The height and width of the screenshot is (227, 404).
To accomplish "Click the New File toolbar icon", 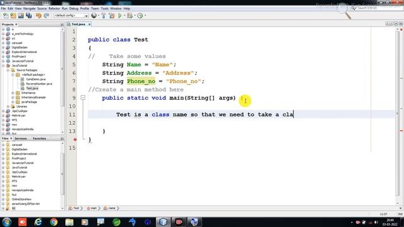I will click(x=6, y=16).
